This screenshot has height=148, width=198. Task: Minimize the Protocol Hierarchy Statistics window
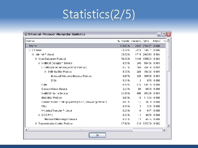coord(159,34)
